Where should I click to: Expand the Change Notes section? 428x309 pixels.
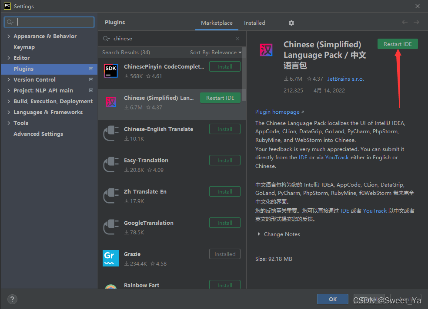[x=259, y=234]
